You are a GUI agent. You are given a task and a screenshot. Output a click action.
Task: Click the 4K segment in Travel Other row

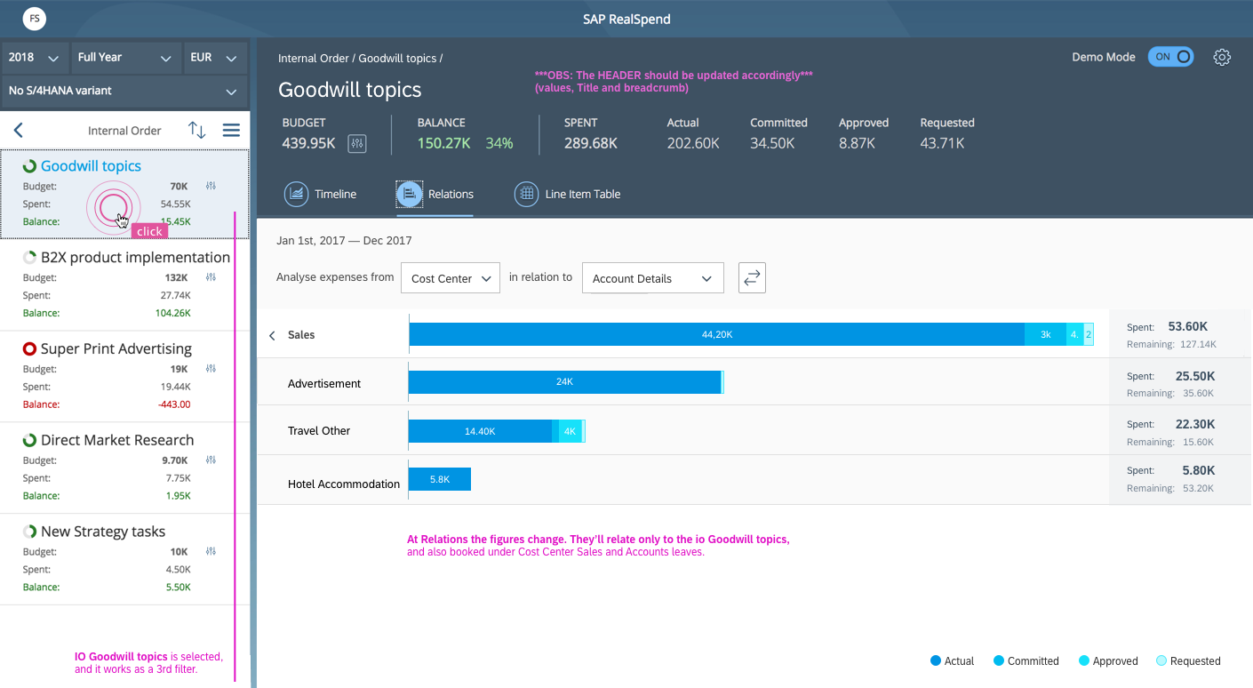[570, 431]
